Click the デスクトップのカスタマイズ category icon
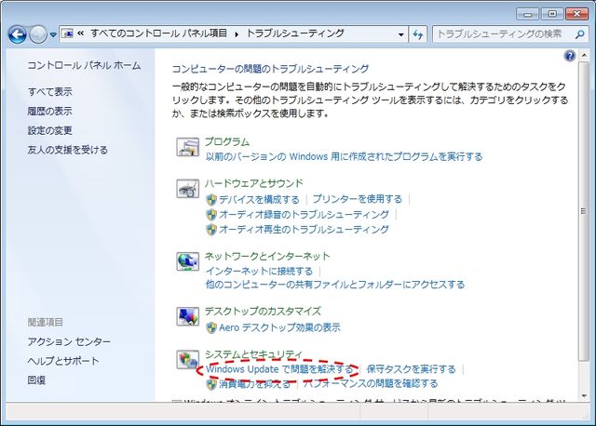 tap(188, 316)
